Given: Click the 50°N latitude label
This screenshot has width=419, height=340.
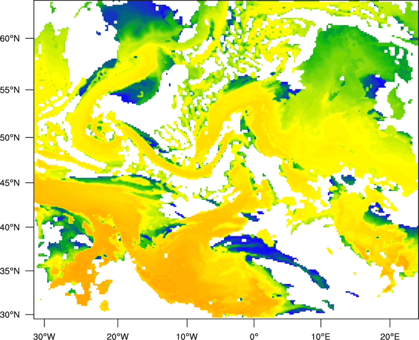Looking at the screenshot, I should click(10, 138).
